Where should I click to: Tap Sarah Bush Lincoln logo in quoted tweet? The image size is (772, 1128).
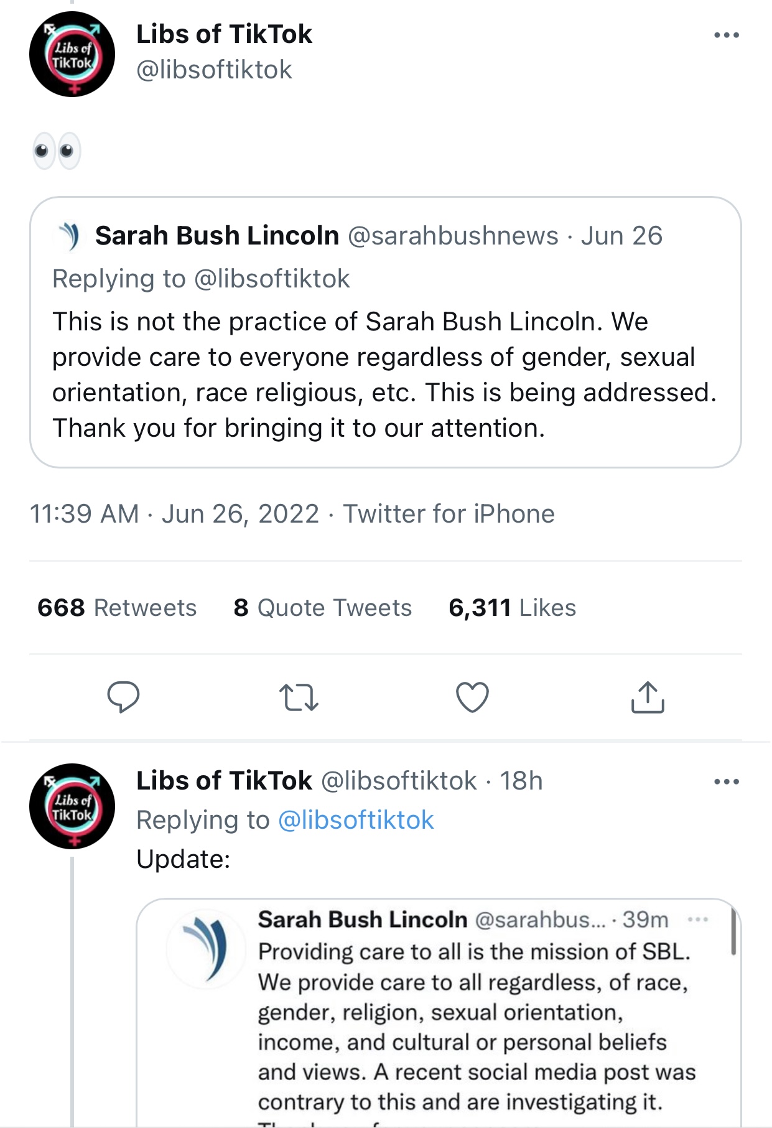click(70, 236)
